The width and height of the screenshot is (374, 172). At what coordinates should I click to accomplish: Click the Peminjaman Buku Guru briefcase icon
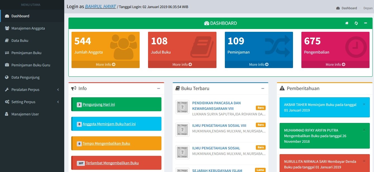[7, 65]
